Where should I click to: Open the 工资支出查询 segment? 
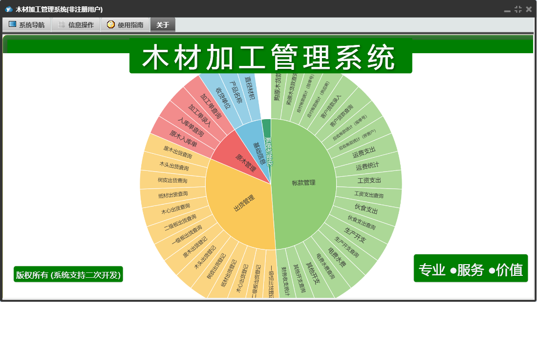click(369, 195)
